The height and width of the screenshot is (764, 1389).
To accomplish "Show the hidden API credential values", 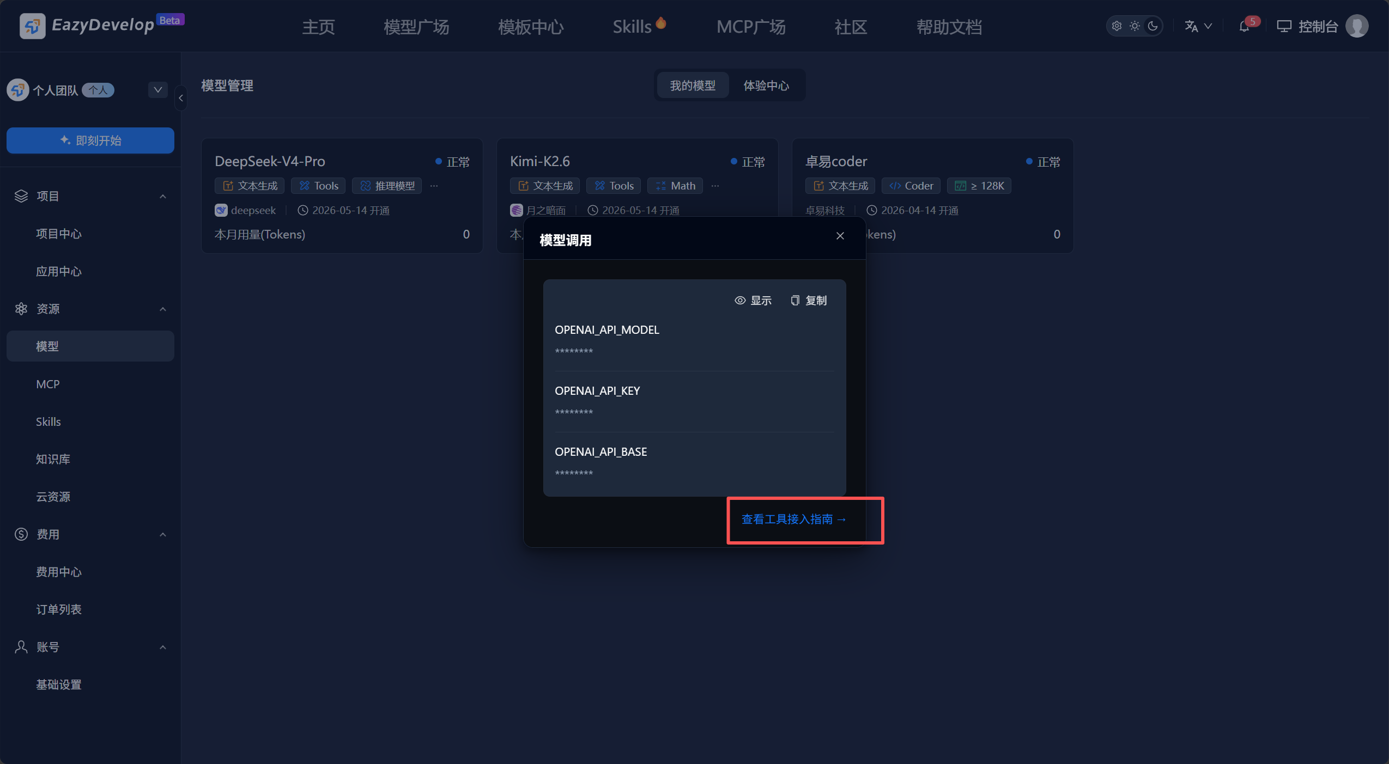I will 753,301.
